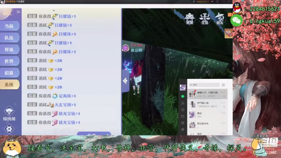The image size is (281, 158).
Task: Open the WeChat contacts icon
Action: click(x=183, y=103)
